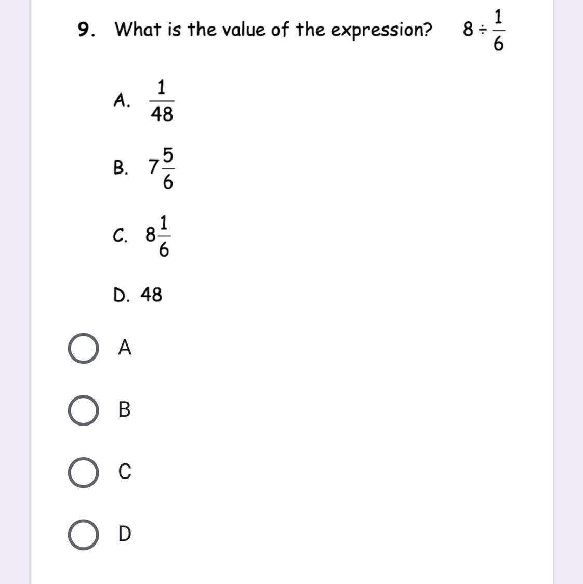Mark radio circle C as answer
Viewport: 583px width, 584px height.
pyautogui.click(x=84, y=473)
